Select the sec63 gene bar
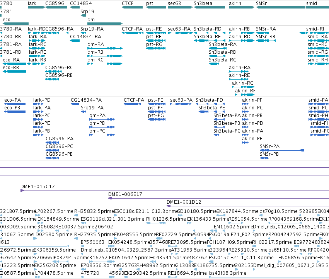 (180, 7)
